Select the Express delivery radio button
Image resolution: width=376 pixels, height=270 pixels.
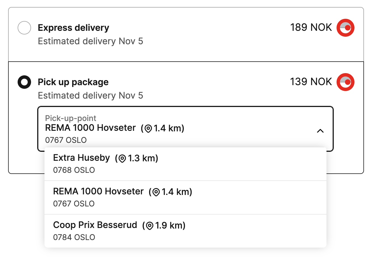click(24, 28)
